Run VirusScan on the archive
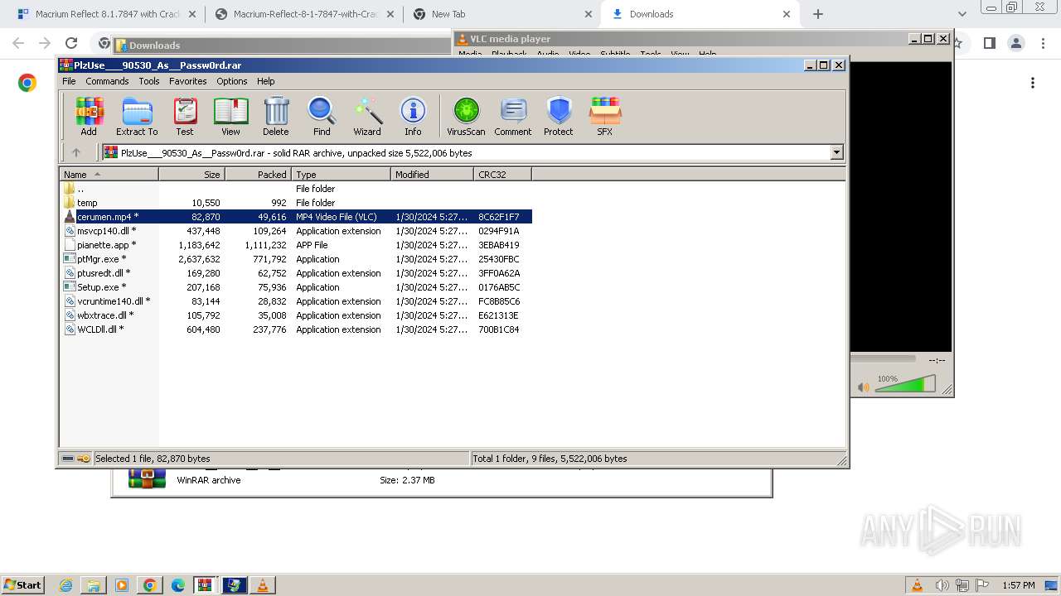The height and width of the screenshot is (596, 1061). (x=466, y=116)
